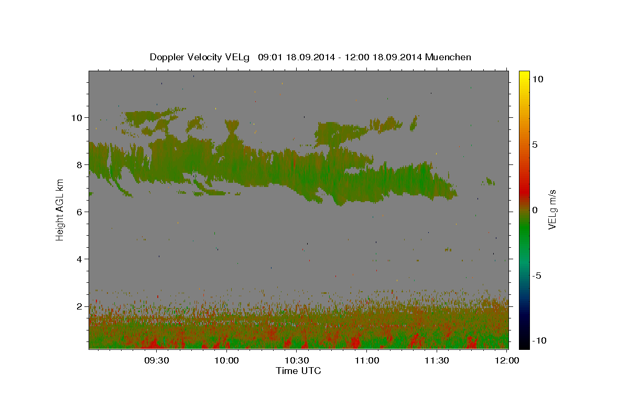Click the '12:00' time axis label

(507, 360)
